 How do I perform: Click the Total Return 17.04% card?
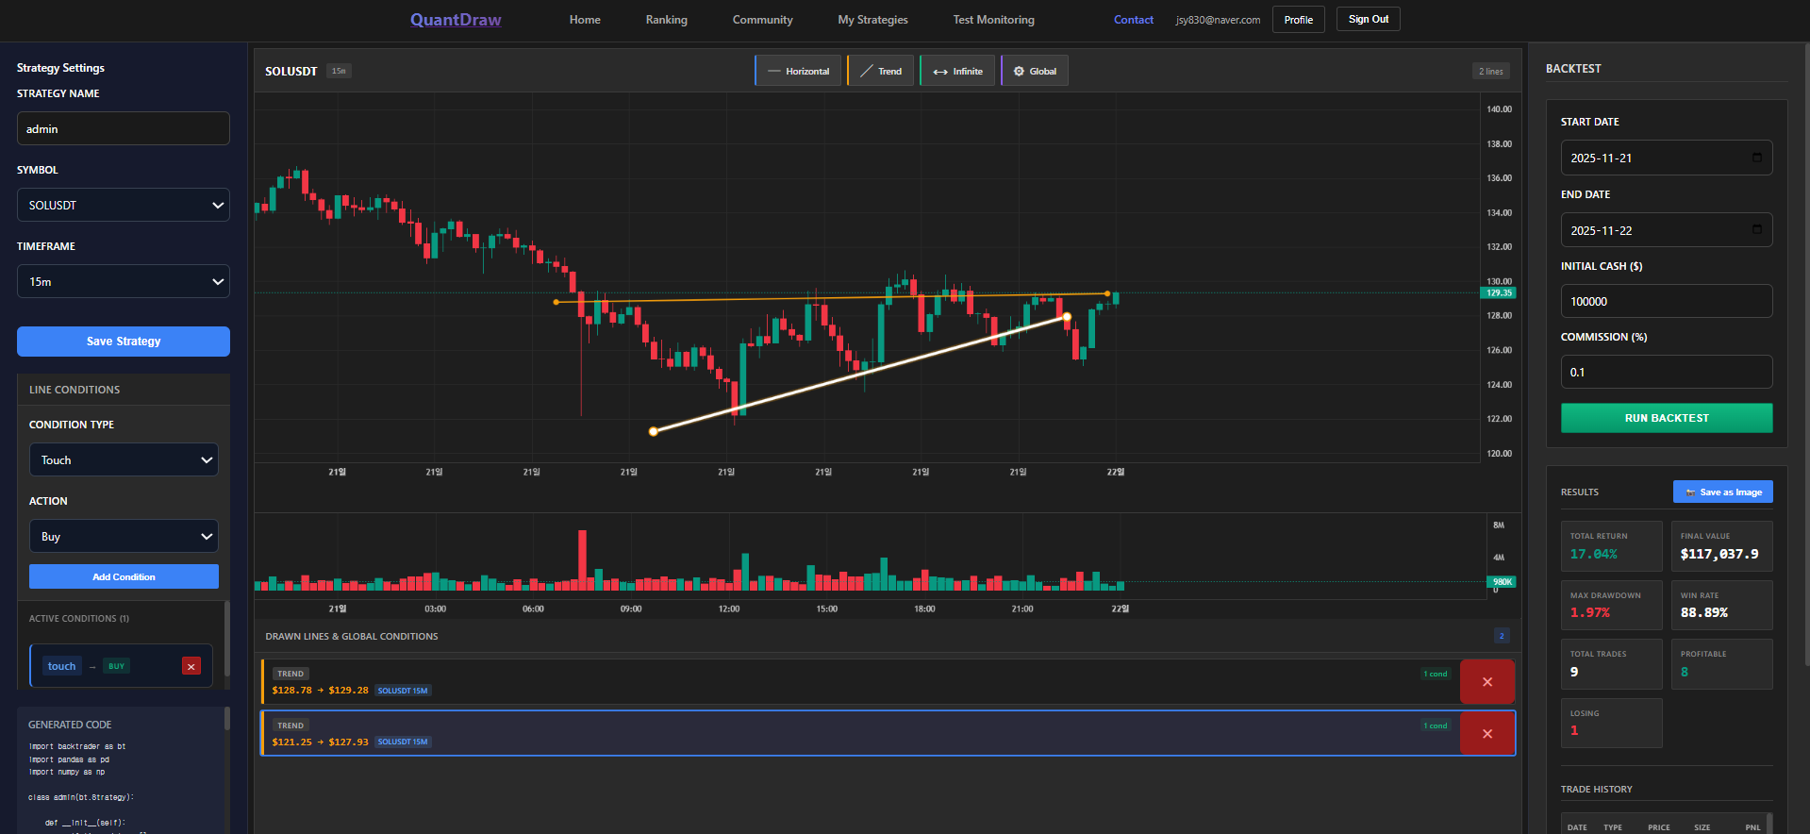click(1612, 546)
